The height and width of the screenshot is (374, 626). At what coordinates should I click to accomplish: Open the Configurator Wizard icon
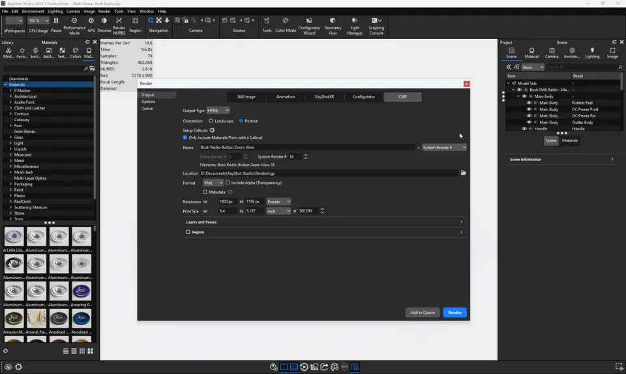(309, 21)
